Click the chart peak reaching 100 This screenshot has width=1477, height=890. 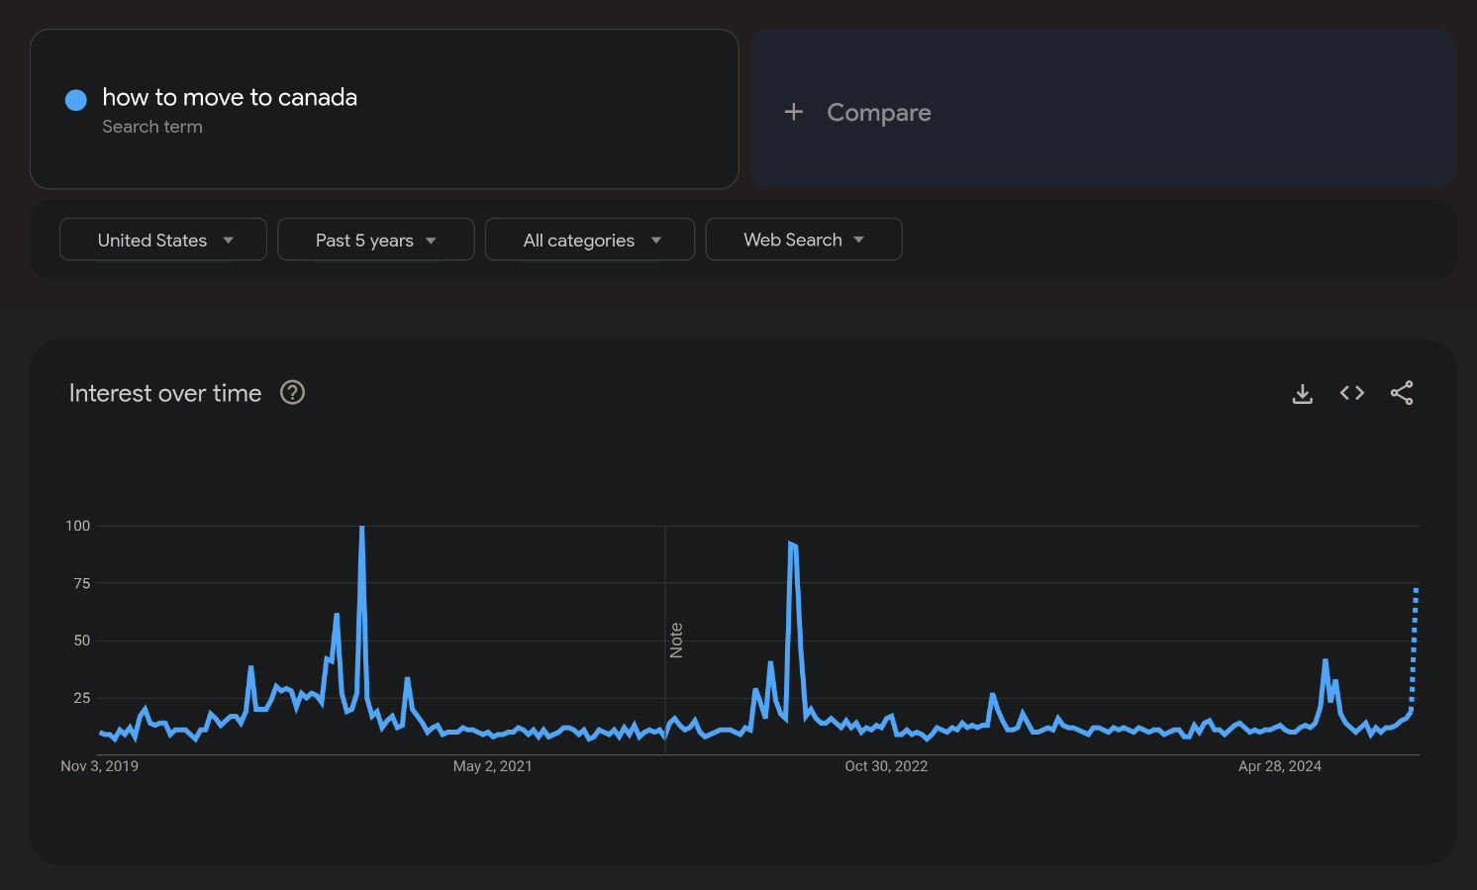pos(362,529)
